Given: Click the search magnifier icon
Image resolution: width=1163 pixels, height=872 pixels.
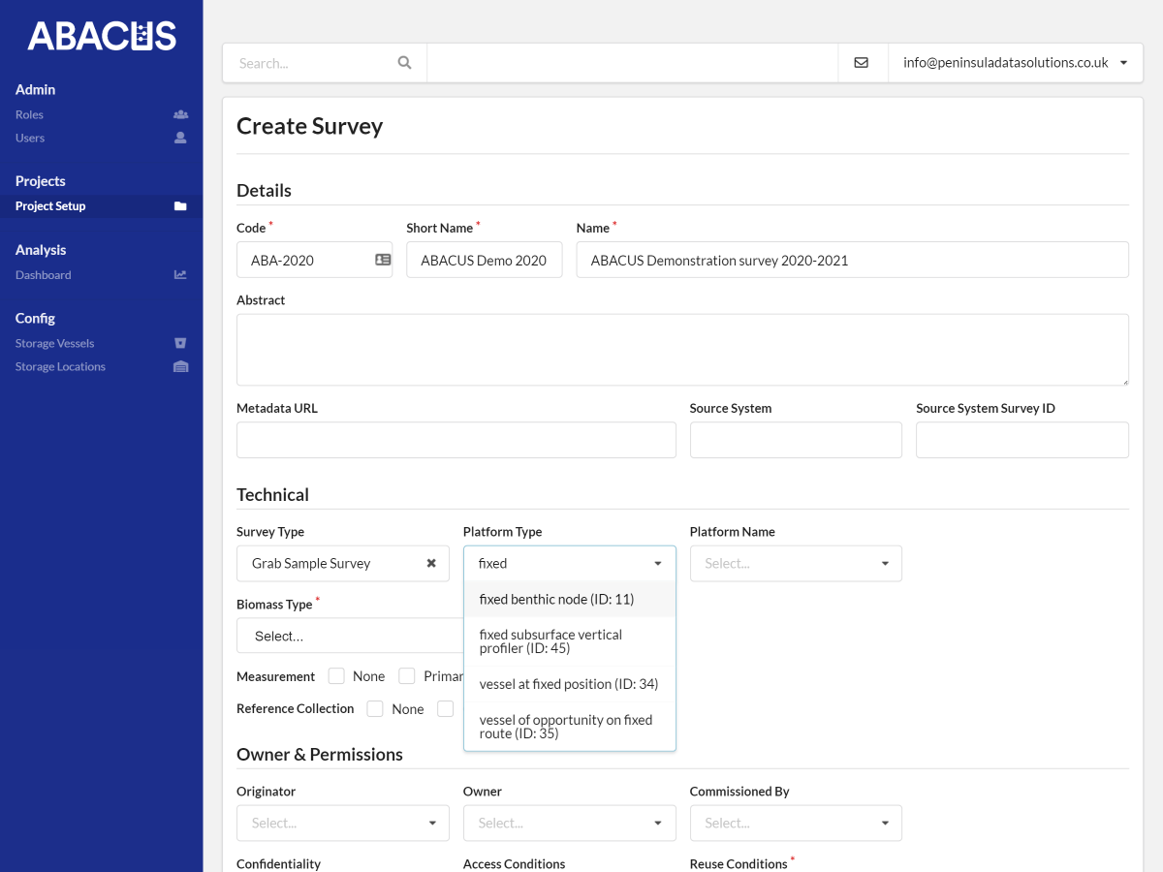Looking at the screenshot, I should click(x=404, y=62).
